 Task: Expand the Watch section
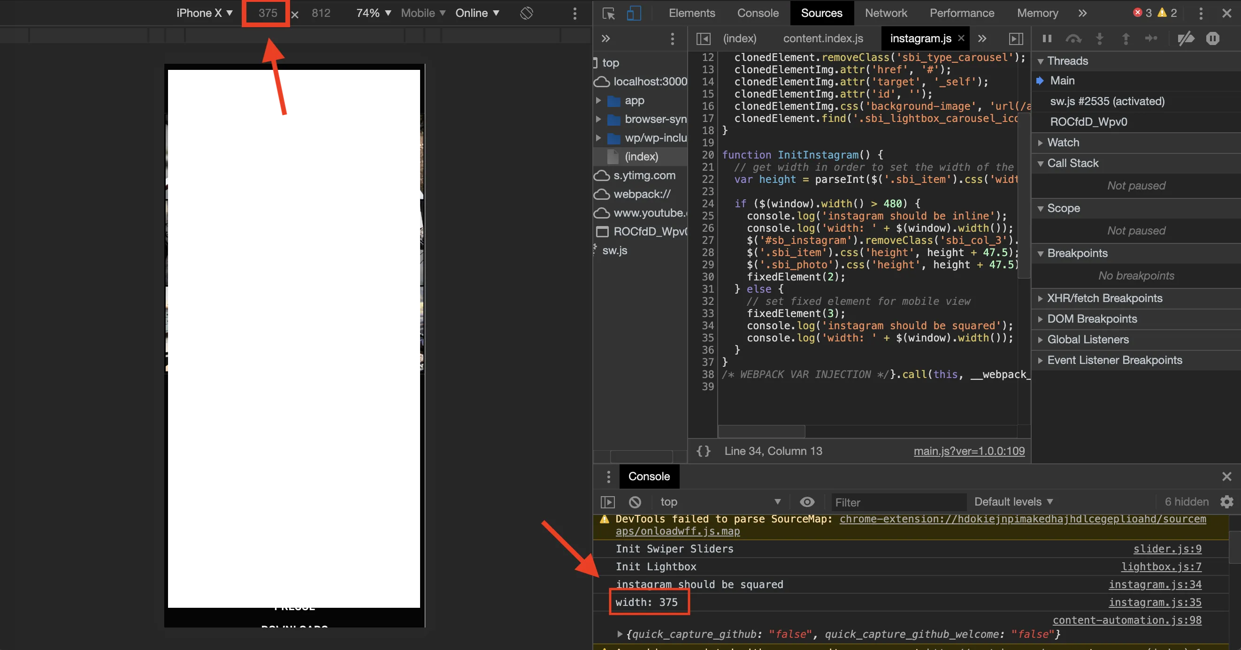pyautogui.click(x=1063, y=143)
